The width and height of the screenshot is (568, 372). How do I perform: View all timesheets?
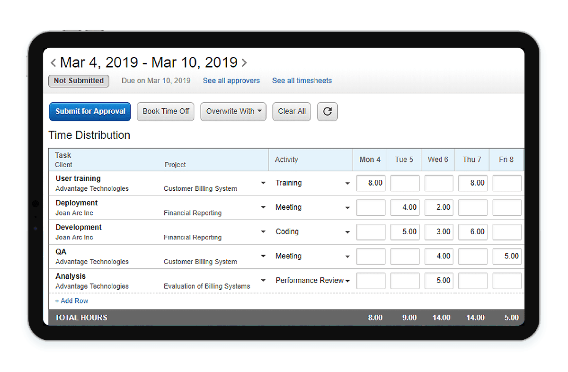pos(302,80)
